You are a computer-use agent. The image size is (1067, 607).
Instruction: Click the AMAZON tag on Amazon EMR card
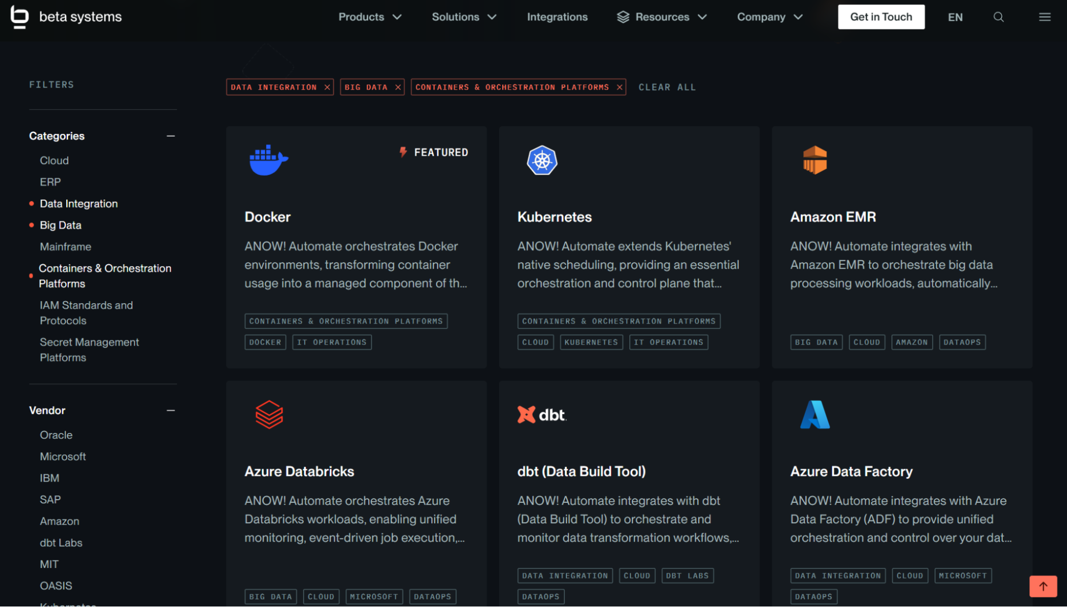tap(911, 342)
